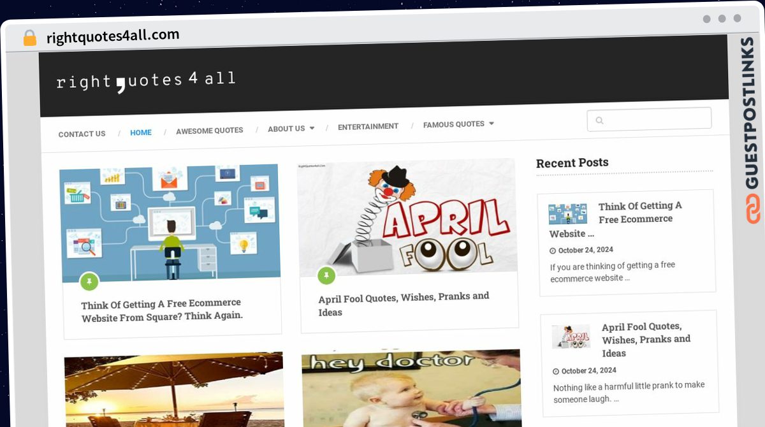Open sidebar link 'Think Of Getting A Free Ecommerce Website …'
Screen dimensions: 765x427
pyautogui.click(x=616, y=219)
